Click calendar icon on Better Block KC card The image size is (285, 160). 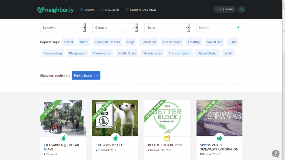(167, 138)
